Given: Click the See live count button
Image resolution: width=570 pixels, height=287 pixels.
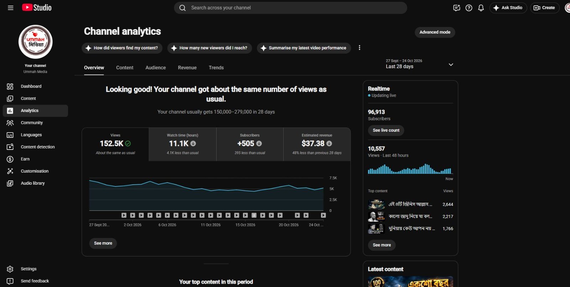Looking at the screenshot, I should (386, 130).
